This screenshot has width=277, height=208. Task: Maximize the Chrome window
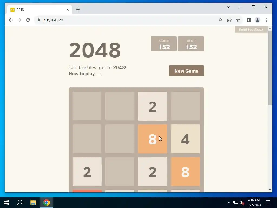pos(253,7)
